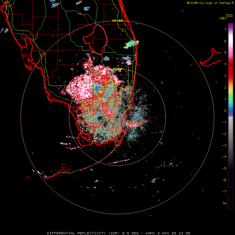Click the positive 2 dB scale label
The width and height of the screenshot is (235, 235).
tap(225, 87)
